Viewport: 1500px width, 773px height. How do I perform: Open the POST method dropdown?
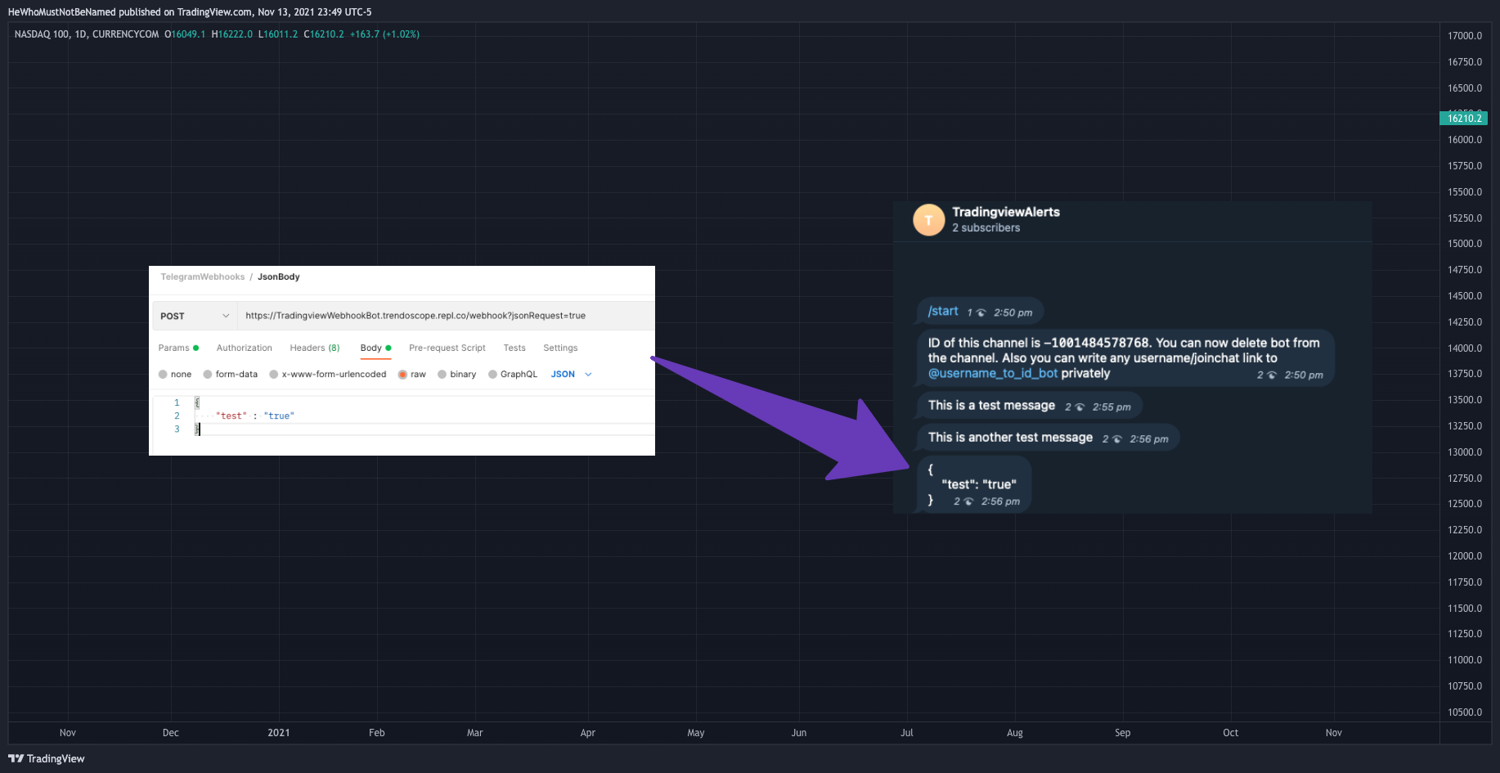click(195, 316)
